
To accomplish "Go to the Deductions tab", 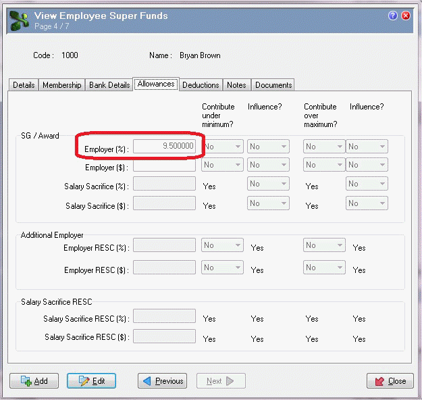I will (x=201, y=85).
